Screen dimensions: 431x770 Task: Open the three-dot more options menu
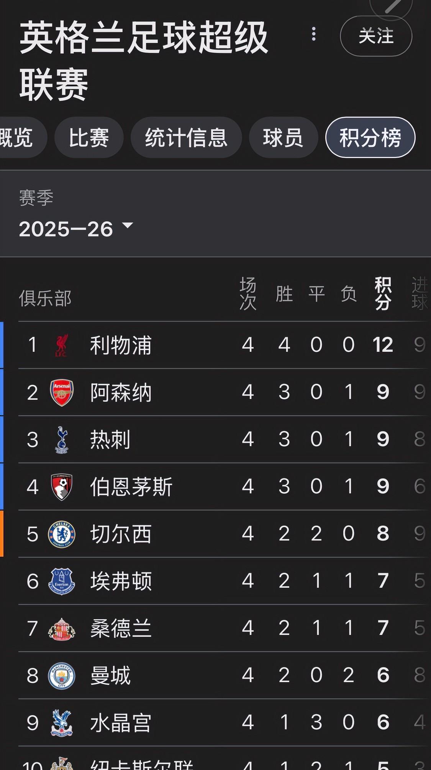coord(314,34)
